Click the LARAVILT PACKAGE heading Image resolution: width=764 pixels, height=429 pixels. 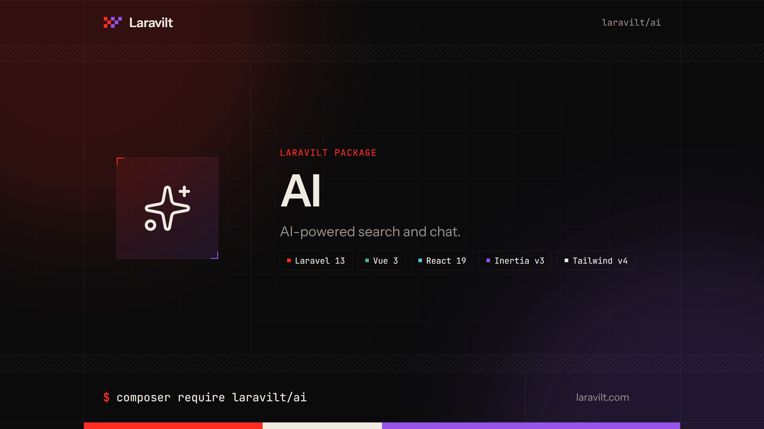point(328,153)
